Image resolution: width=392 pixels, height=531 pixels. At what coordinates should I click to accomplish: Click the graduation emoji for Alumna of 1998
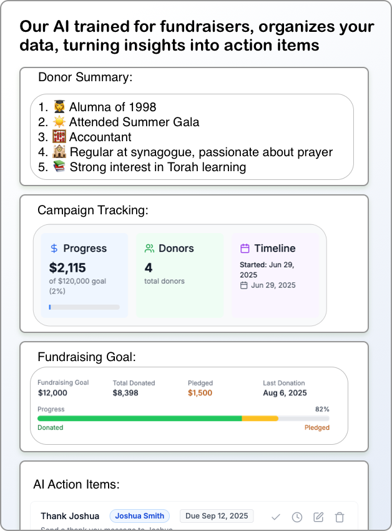(x=59, y=107)
